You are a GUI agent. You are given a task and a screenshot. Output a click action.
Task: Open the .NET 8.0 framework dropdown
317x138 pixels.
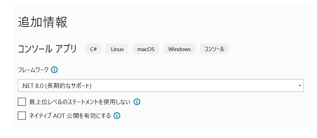point(161,86)
